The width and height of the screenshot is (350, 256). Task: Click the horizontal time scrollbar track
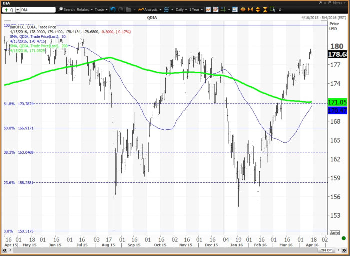(165, 250)
